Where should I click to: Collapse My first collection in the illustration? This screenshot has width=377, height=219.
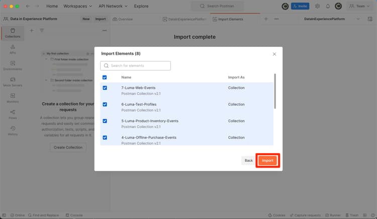click(44, 53)
